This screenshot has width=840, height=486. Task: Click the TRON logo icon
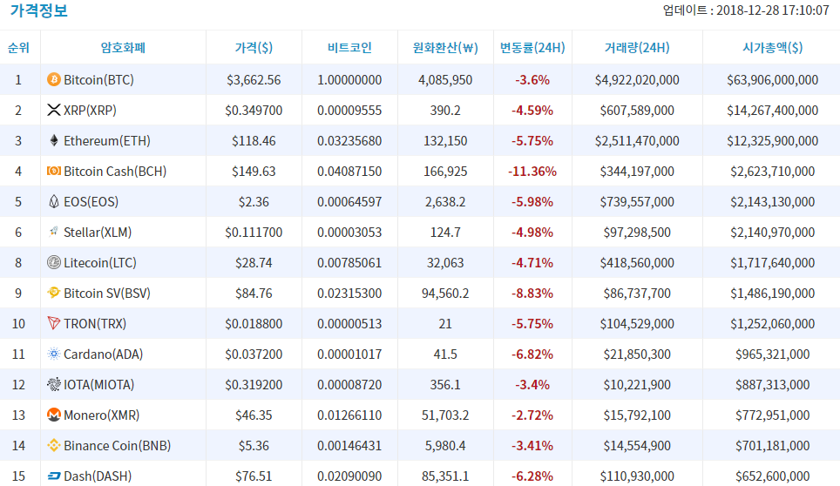point(53,323)
